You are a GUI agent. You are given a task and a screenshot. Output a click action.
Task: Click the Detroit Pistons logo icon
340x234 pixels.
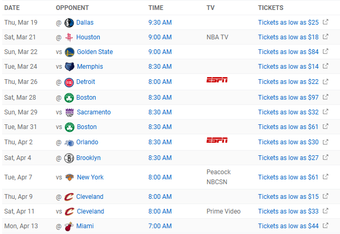click(x=69, y=82)
